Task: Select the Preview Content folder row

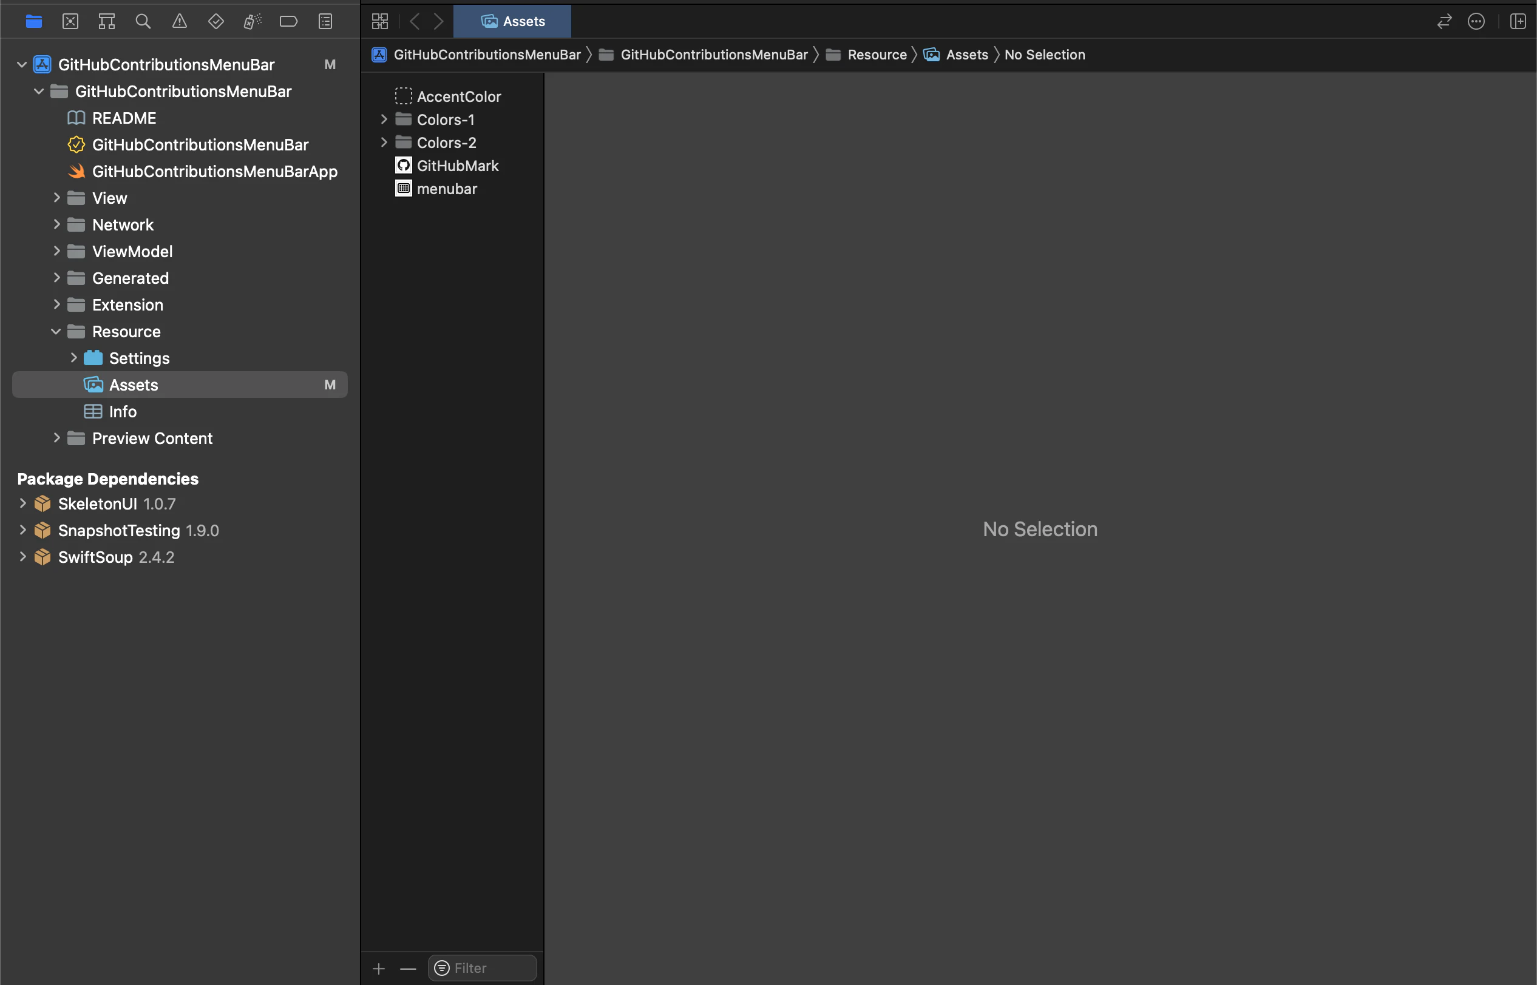Action: [x=180, y=438]
